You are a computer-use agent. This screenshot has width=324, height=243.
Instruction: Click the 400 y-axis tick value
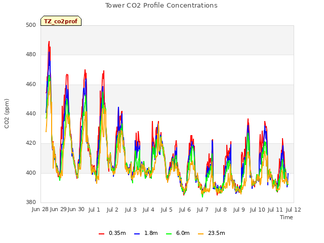(31, 173)
